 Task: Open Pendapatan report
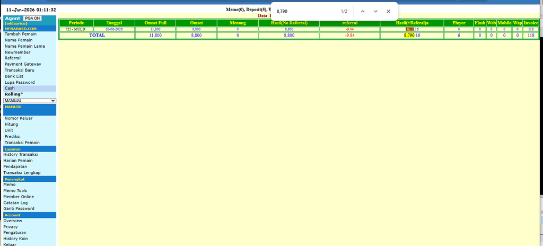tap(15, 166)
